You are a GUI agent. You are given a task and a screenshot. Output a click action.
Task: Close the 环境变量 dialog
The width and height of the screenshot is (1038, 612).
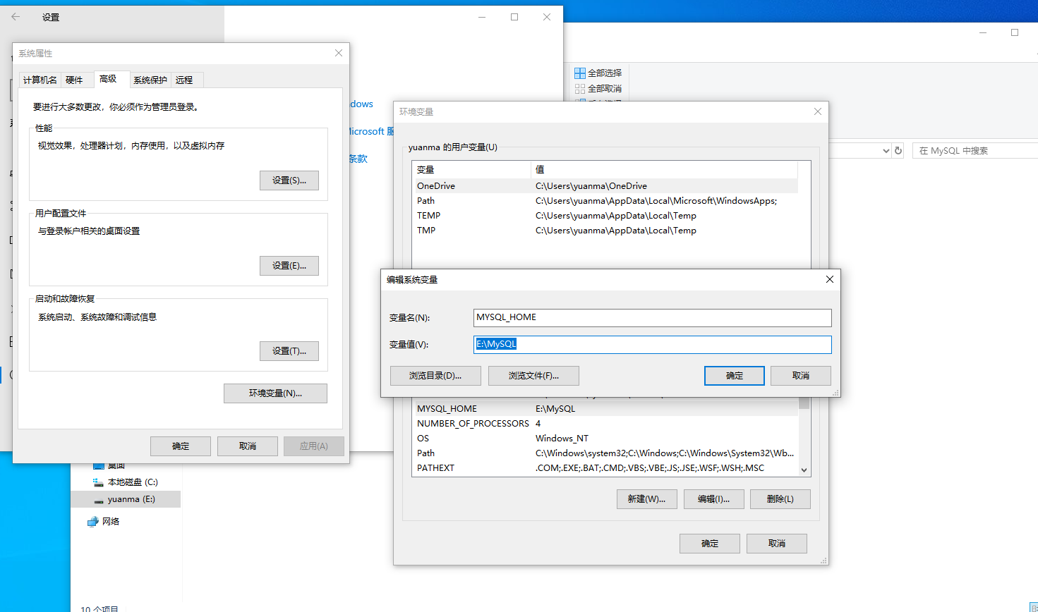[818, 111]
